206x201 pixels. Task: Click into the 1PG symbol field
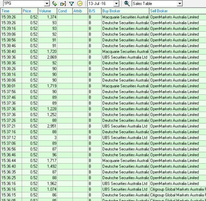24,4
